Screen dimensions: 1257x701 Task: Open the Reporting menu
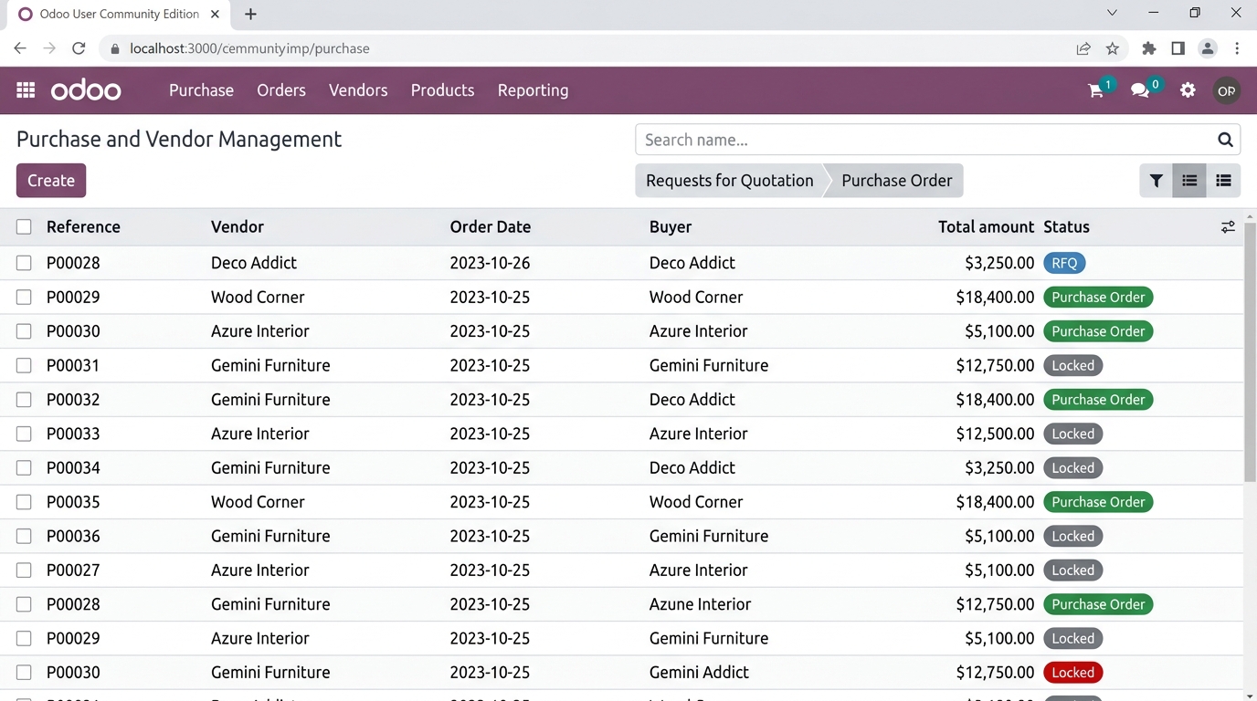pyautogui.click(x=533, y=90)
